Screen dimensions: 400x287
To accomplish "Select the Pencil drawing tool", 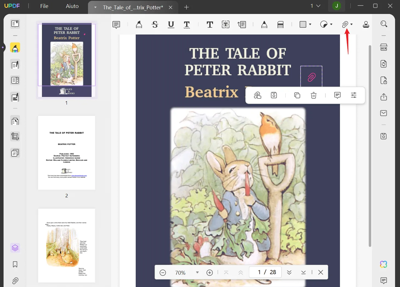I will [x=264, y=25].
